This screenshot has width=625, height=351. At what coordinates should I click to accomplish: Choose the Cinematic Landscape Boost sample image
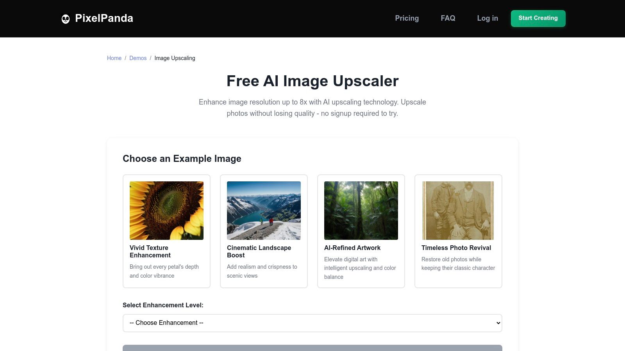coord(264,231)
